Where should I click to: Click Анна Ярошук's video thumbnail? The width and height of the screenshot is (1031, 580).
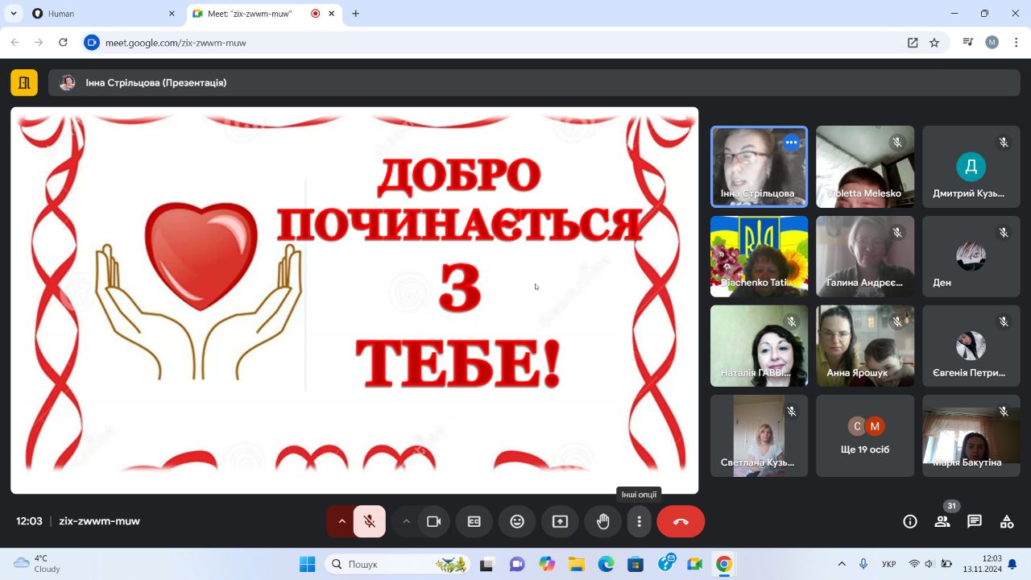coord(864,346)
